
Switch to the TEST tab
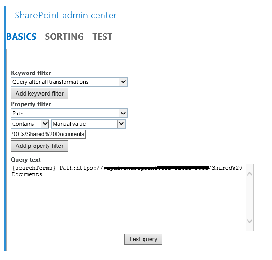pyautogui.click(x=102, y=37)
